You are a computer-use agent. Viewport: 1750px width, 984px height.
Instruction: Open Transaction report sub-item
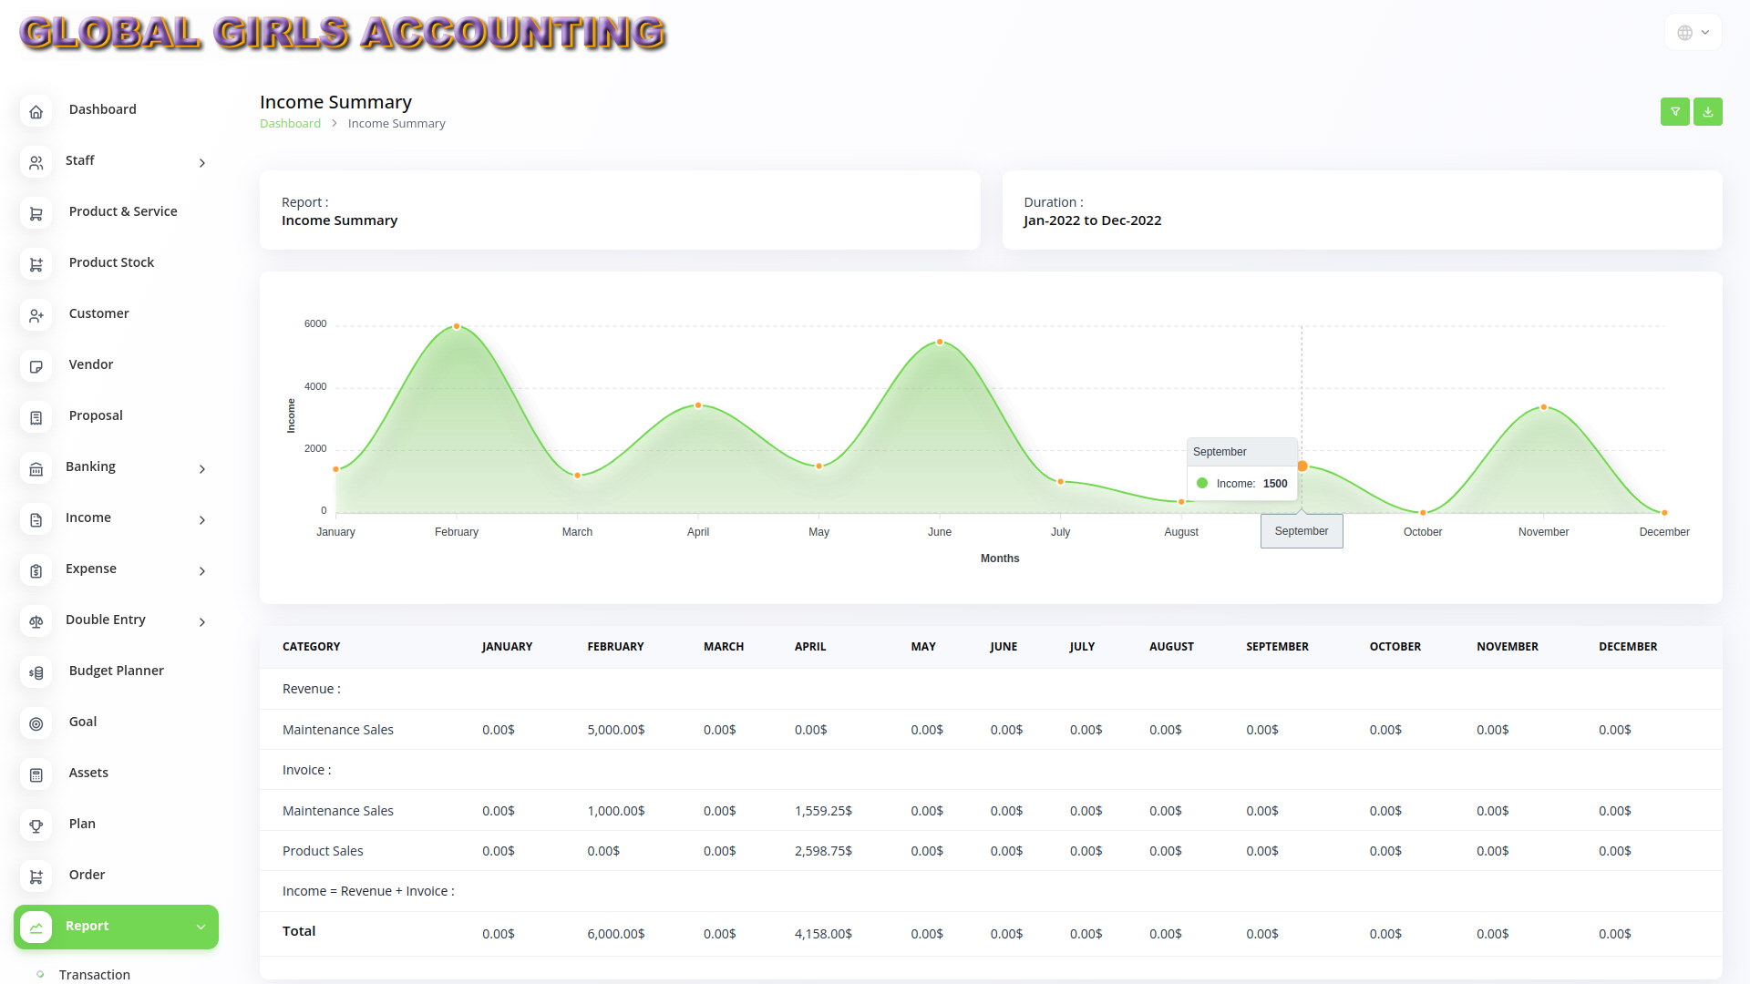click(x=95, y=974)
